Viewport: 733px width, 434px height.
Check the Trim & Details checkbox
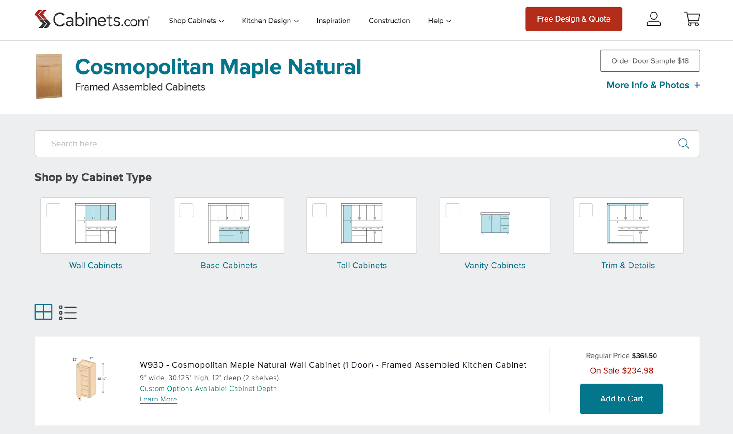tap(586, 211)
